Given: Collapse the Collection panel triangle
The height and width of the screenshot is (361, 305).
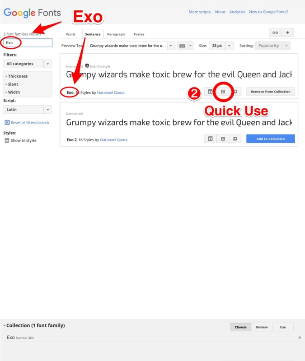Looking at the screenshot, I should pyautogui.click(x=5, y=325).
